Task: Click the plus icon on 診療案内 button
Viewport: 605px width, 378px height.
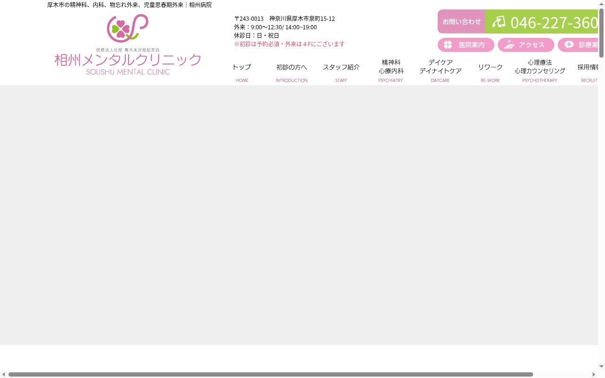Action: click(569, 44)
